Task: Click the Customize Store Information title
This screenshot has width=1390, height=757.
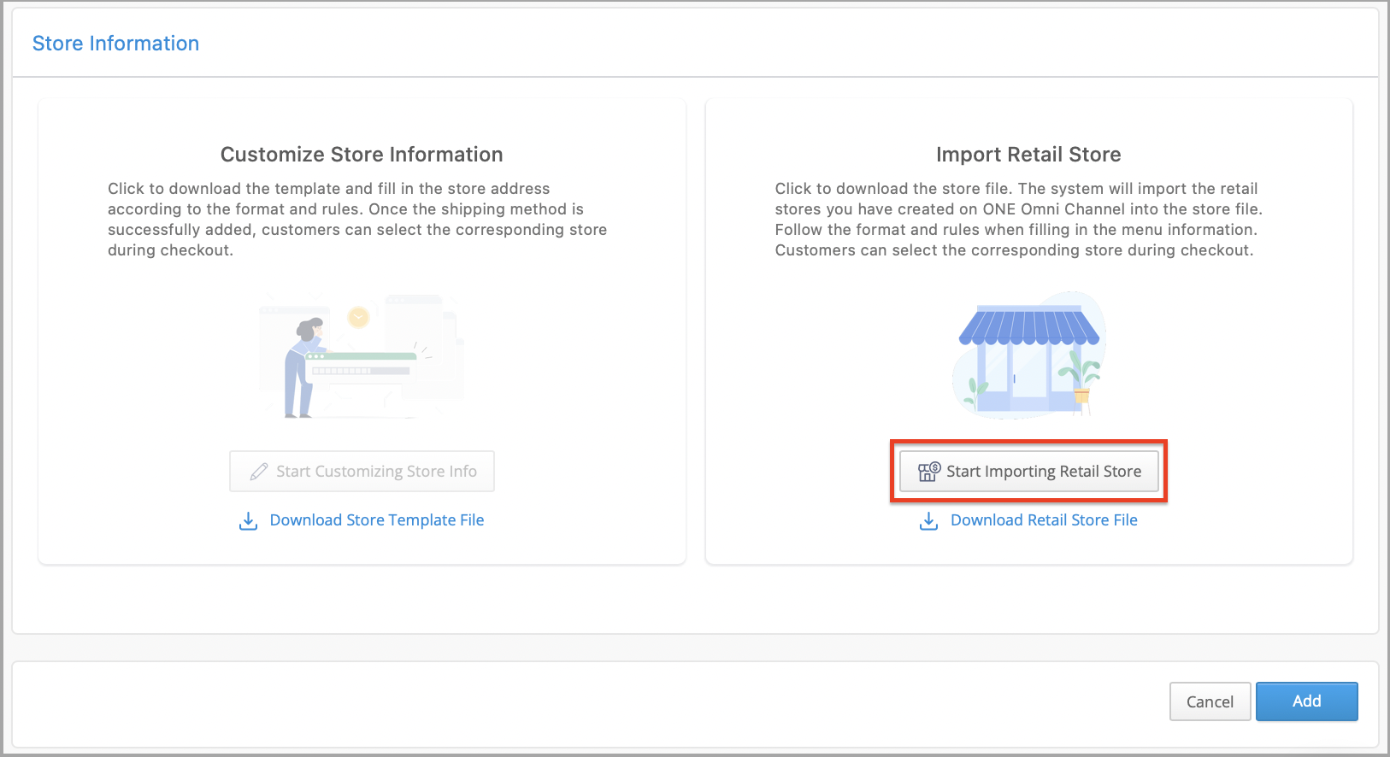Action: point(362,155)
